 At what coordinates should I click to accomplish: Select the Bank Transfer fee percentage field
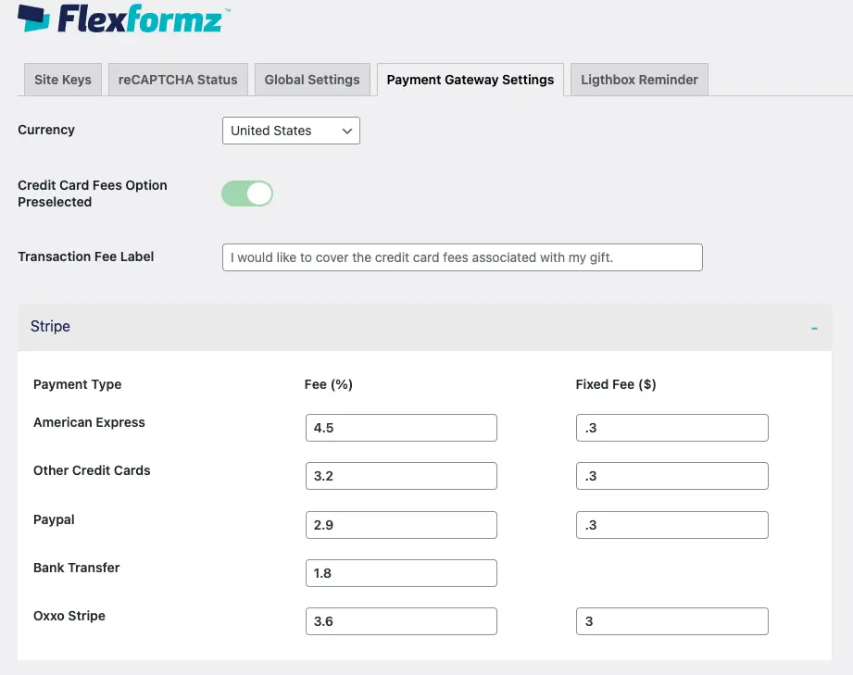(401, 573)
